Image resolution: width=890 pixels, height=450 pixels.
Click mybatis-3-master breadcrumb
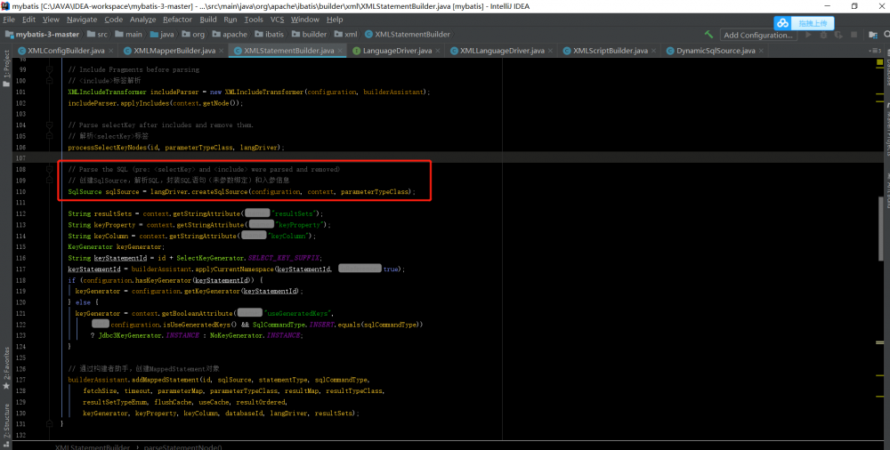42,35
